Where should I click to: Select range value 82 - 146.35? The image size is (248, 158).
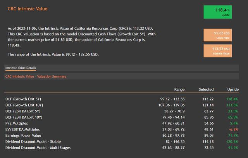tap(175, 142)
